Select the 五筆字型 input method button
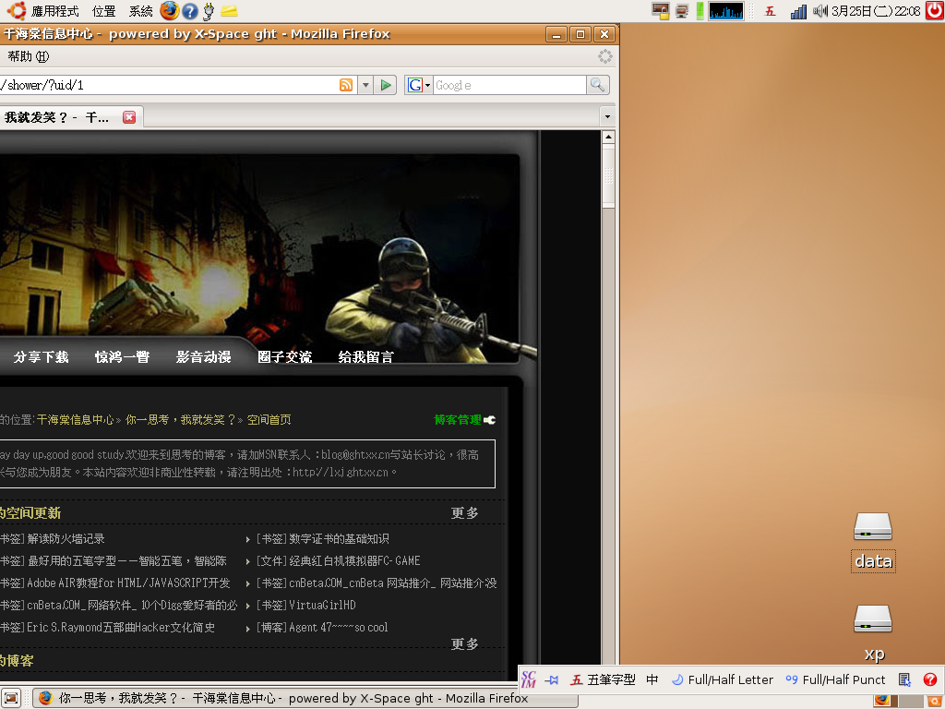945x709 pixels. (604, 680)
